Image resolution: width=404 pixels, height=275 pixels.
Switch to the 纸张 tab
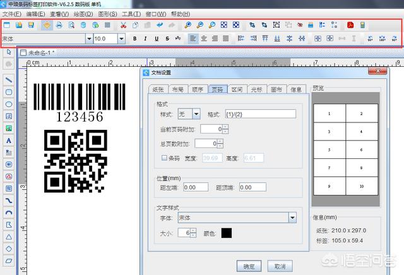tap(158, 90)
